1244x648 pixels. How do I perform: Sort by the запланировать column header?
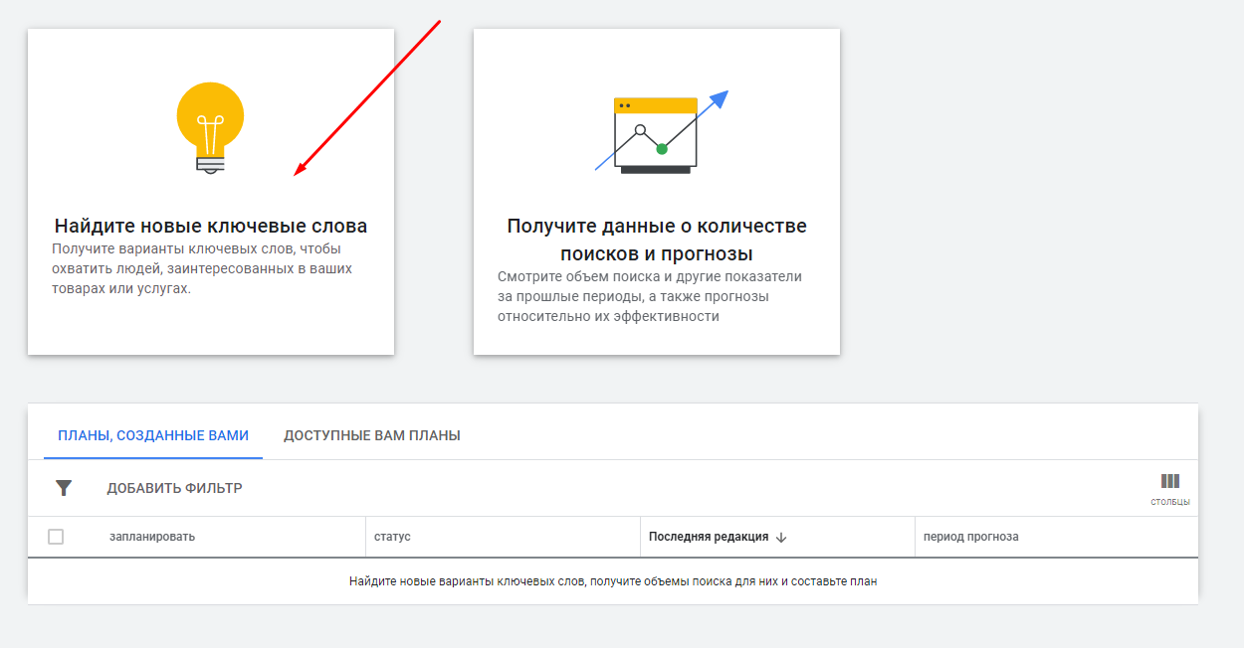click(152, 537)
